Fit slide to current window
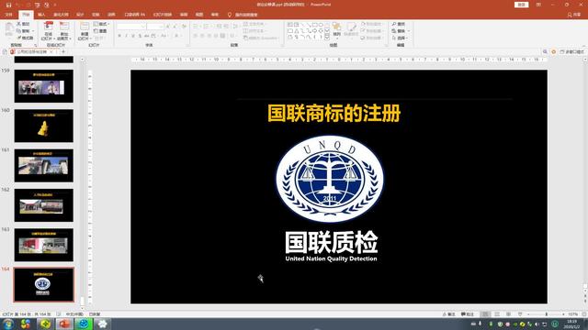The image size is (588, 330). coord(583,314)
